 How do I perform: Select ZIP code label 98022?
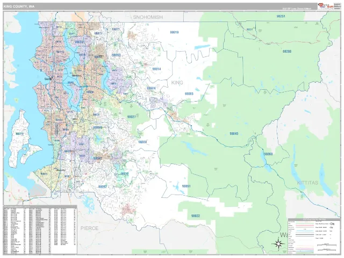(x=196, y=216)
